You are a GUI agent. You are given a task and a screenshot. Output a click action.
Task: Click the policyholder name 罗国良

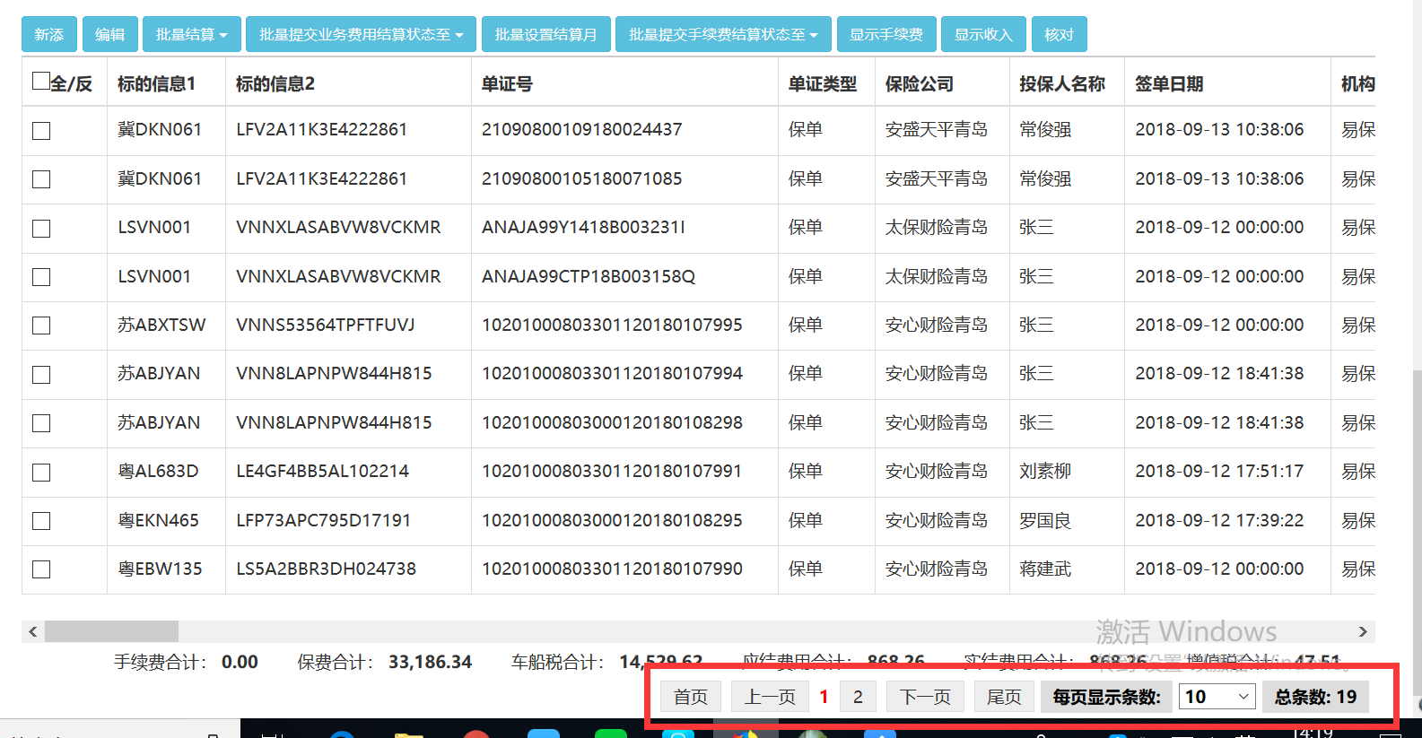click(1045, 520)
